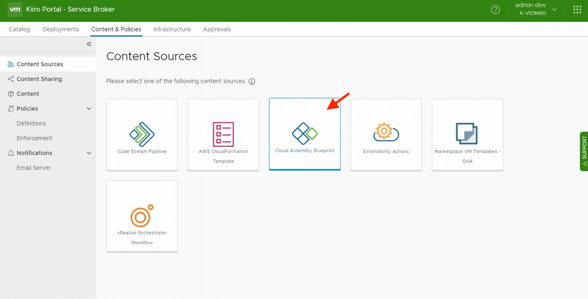
Task: Select the Marketplace VM Templates OVA icon
Action: click(467, 133)
